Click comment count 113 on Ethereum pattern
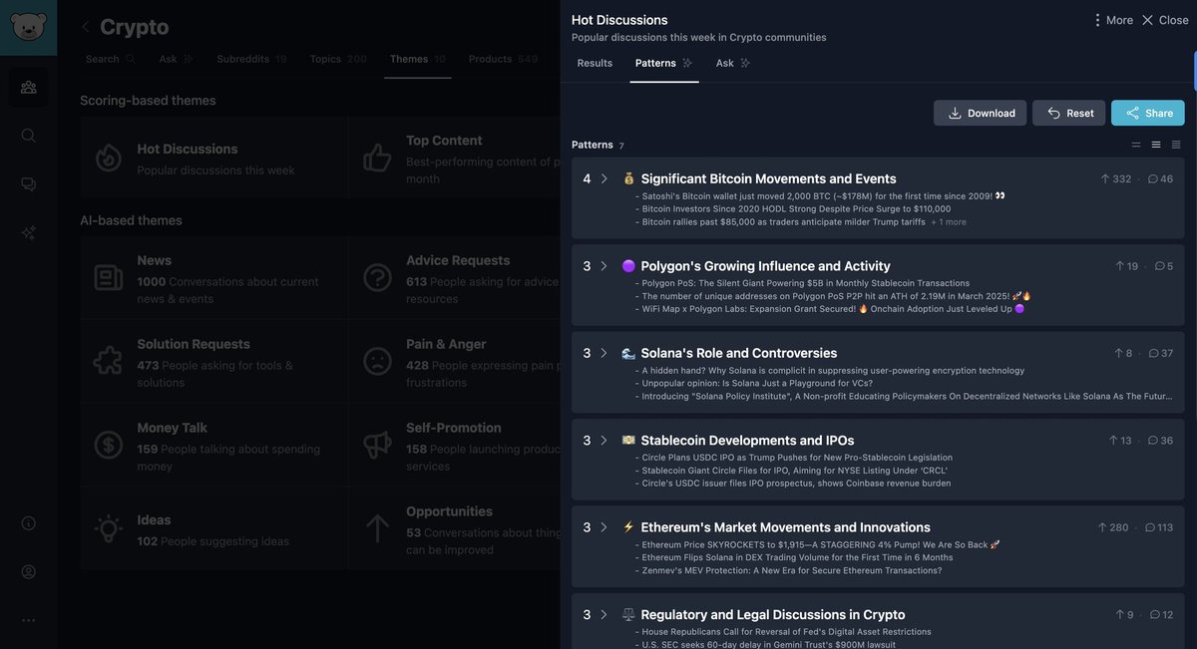This screenshot has height=649, width=1197. pos(1159,527)
